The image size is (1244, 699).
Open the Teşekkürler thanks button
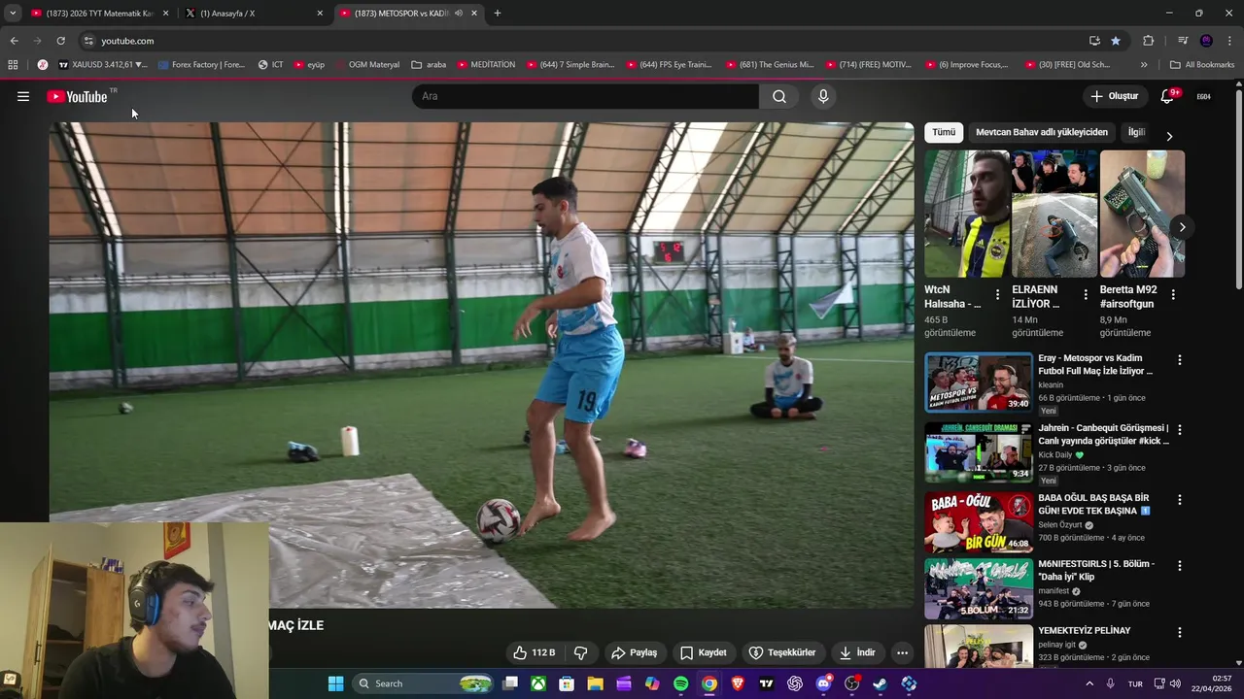[782, 652]
